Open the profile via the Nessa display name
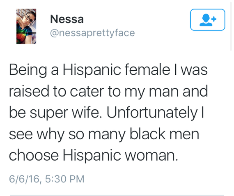The image size is (234, 196). [x=67, y=19]
